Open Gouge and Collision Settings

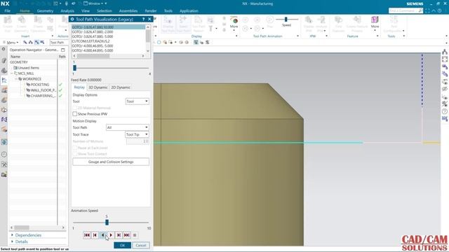click(111, 162)
